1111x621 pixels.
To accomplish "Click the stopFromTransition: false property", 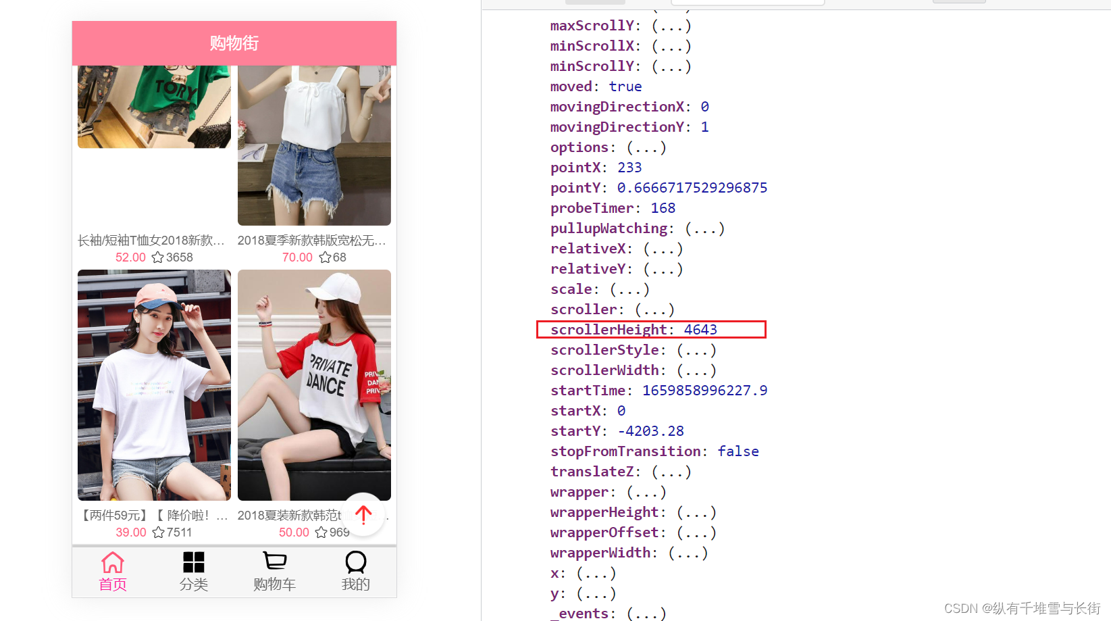I will point(654,451).
